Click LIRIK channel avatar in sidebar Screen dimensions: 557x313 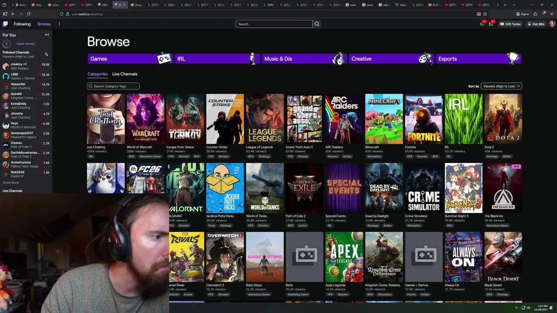(6, 76)
